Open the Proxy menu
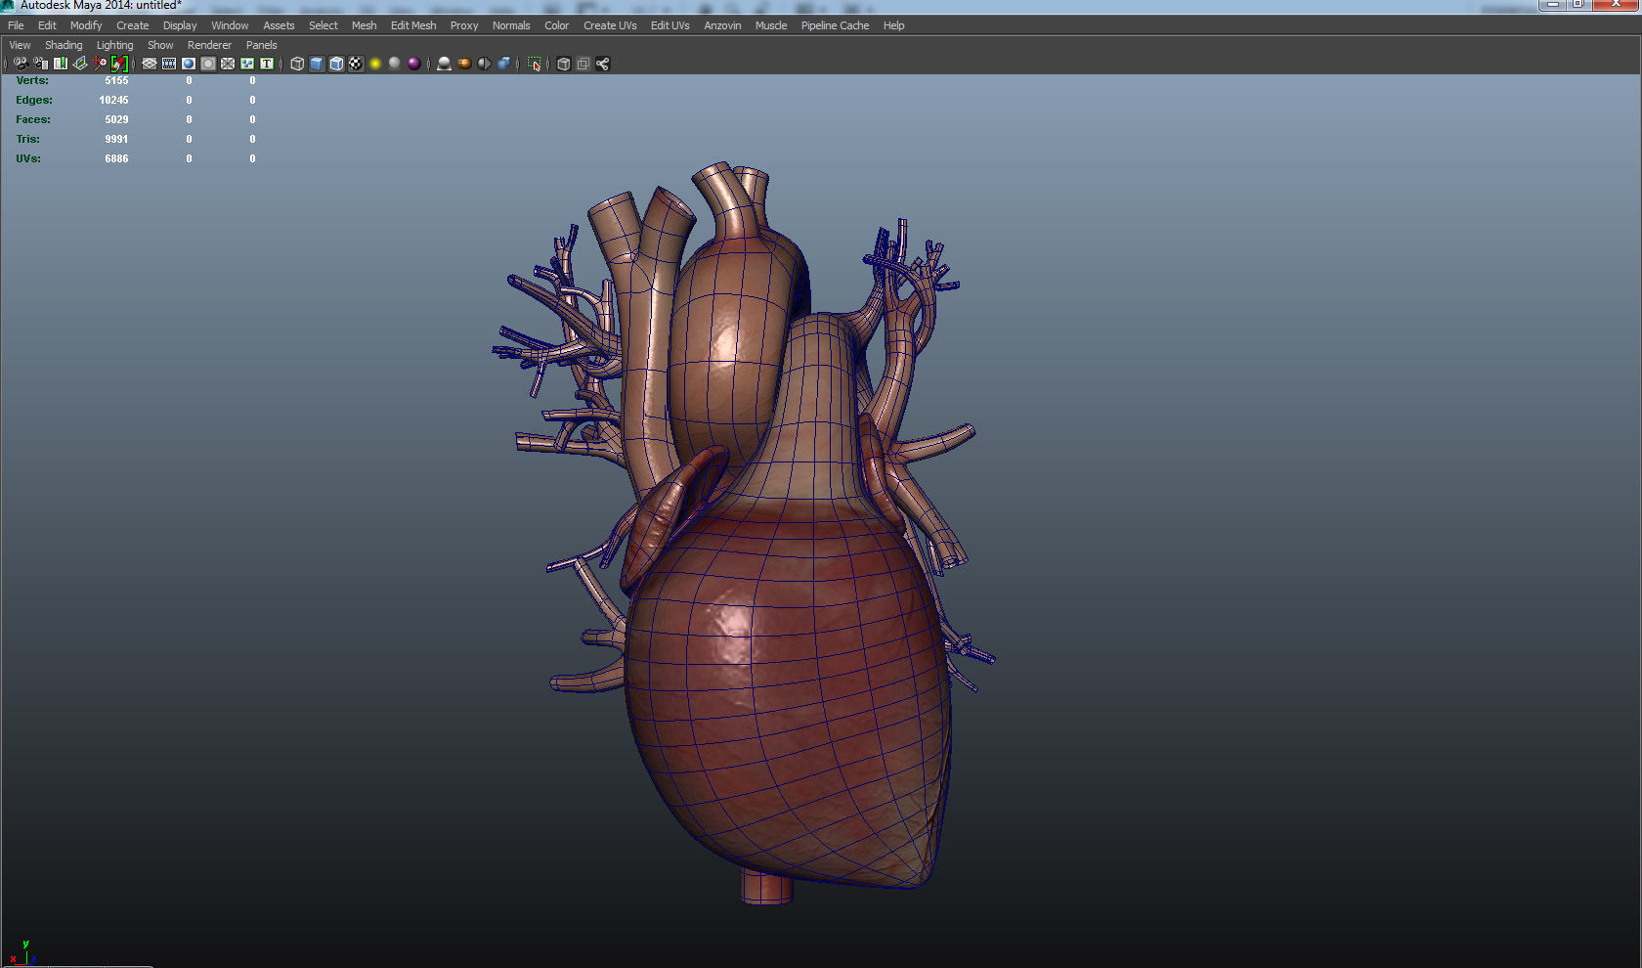Screen dimensions: 1642x968 coord(464,25)
